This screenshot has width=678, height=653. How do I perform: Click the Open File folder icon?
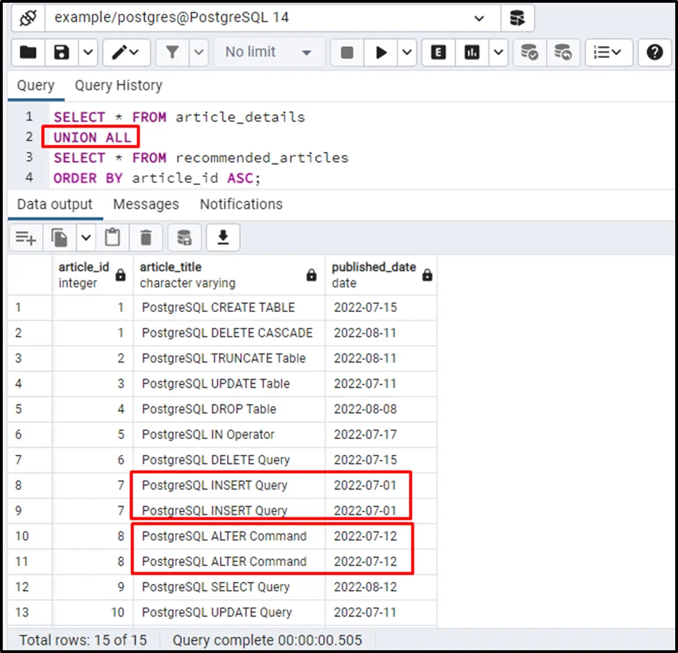pyautogui.click(x=28, y=52)
